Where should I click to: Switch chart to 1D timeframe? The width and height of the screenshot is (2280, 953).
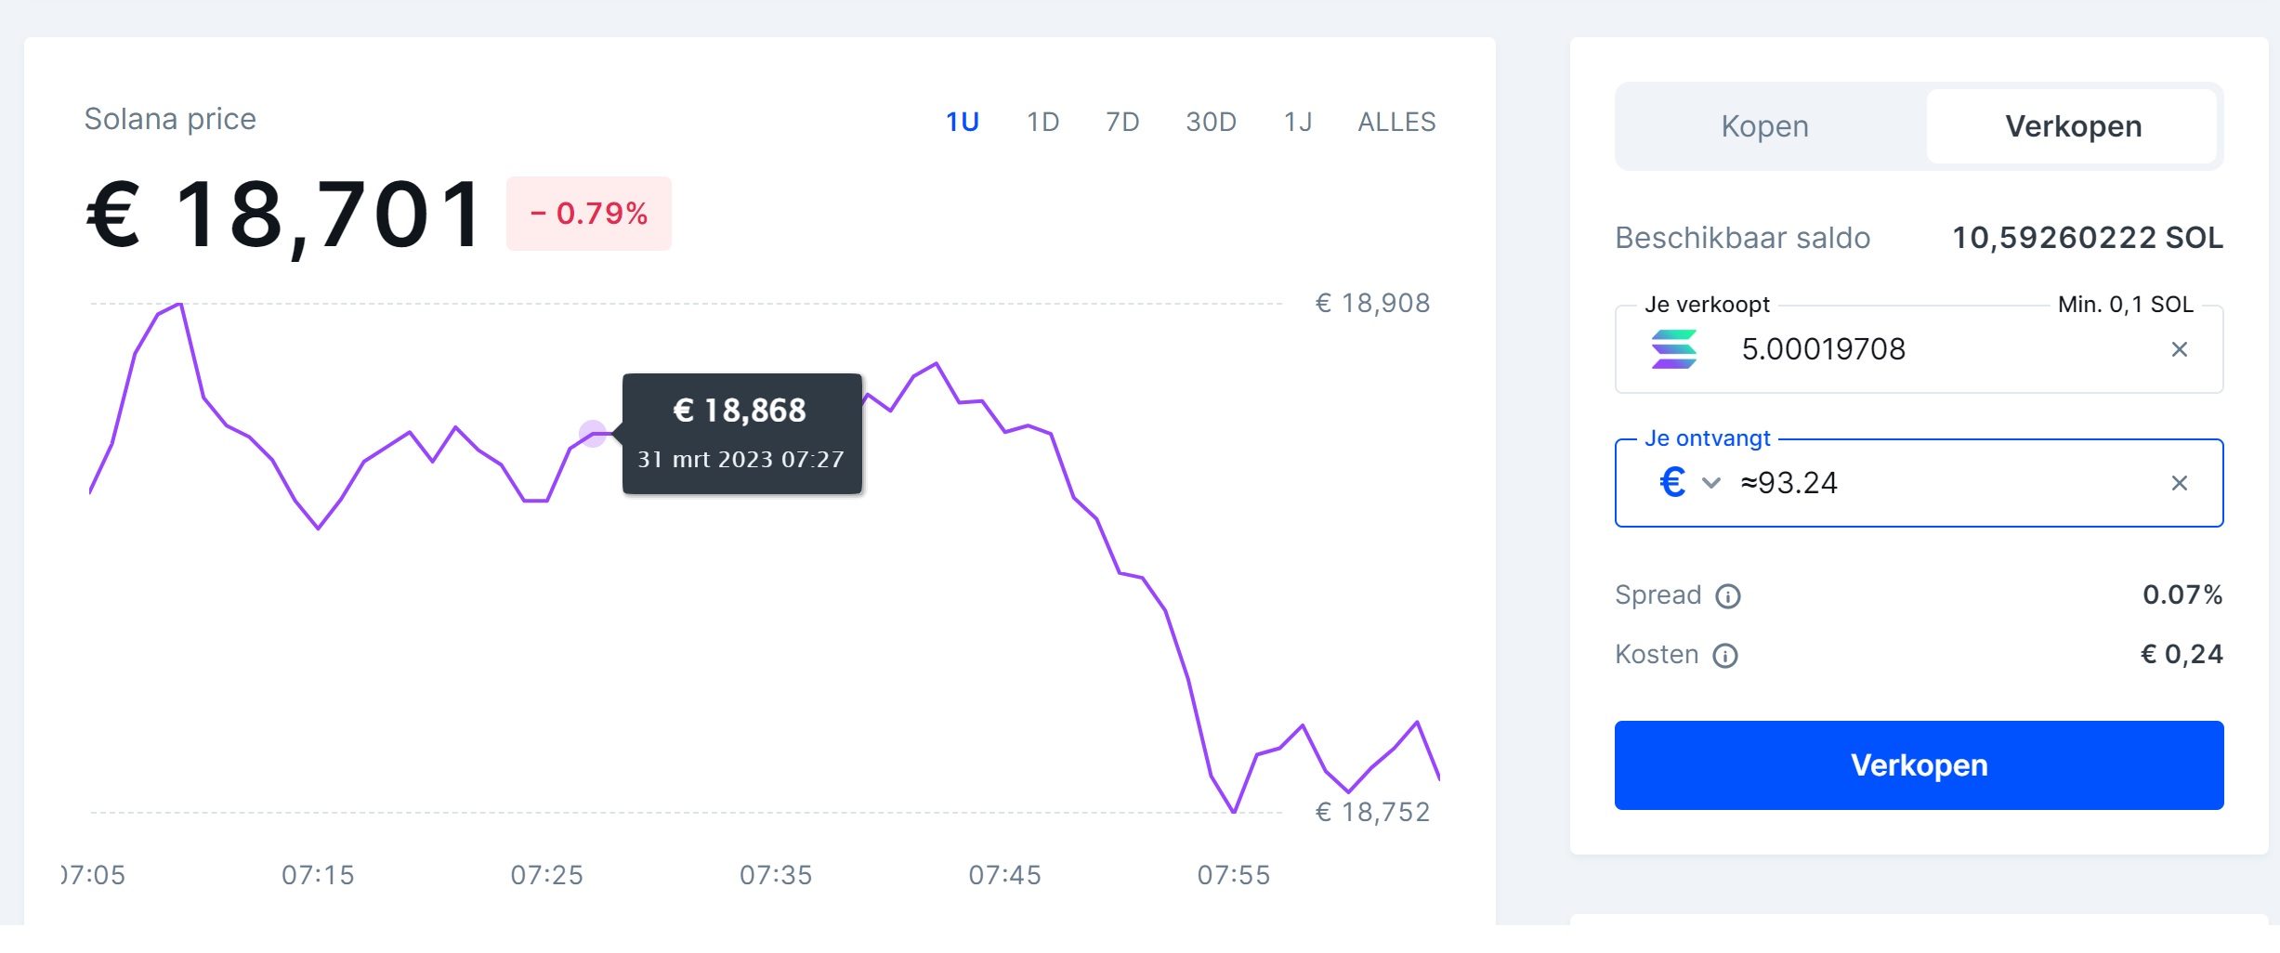1042,122
